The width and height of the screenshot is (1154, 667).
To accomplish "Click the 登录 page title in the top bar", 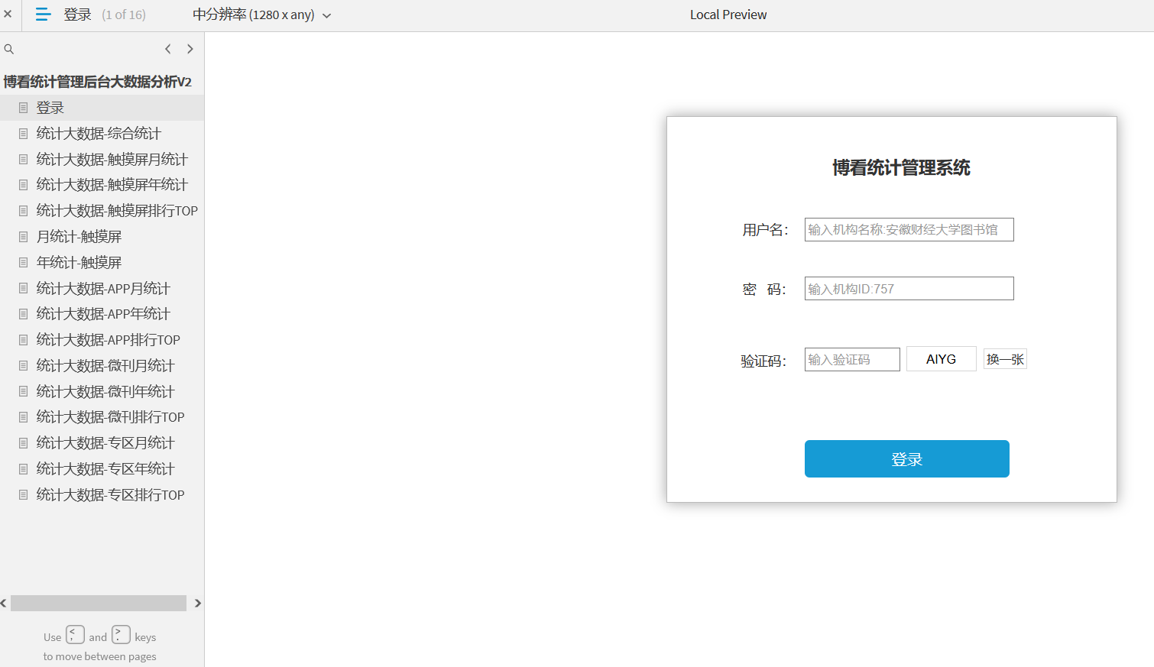I will (x=77, y=15).
